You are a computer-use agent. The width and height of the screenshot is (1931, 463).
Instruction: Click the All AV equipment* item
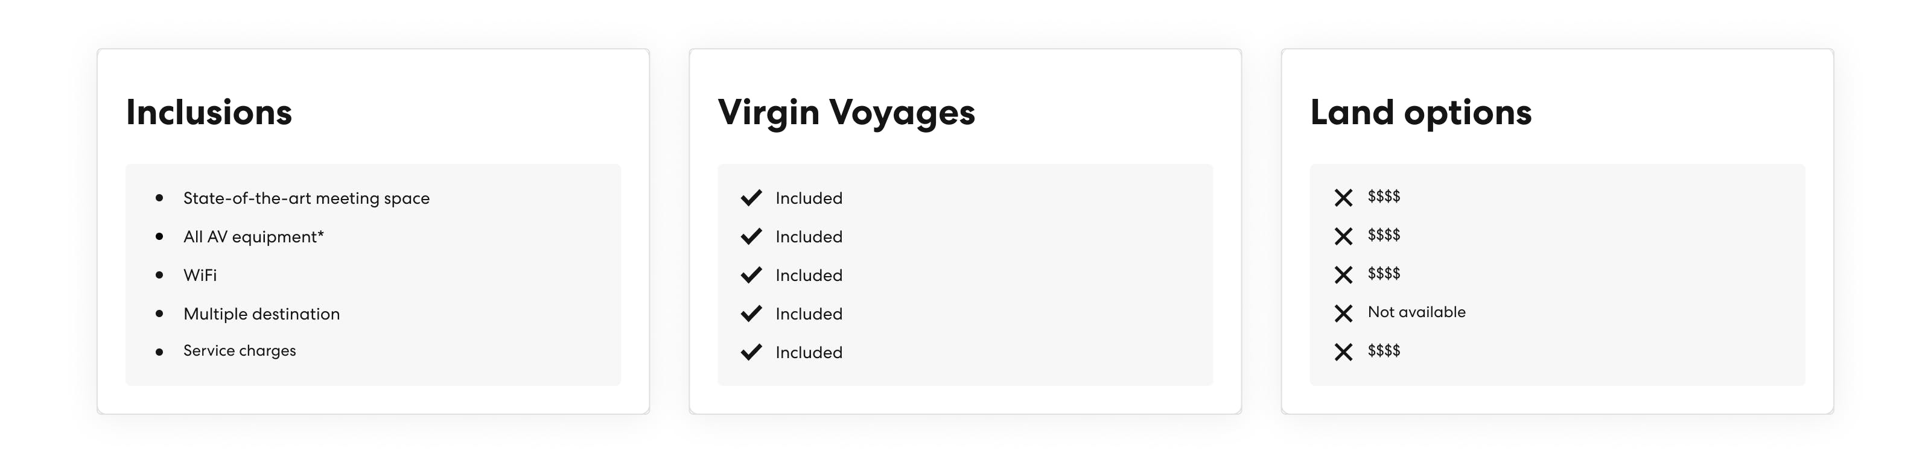[253, 237]
